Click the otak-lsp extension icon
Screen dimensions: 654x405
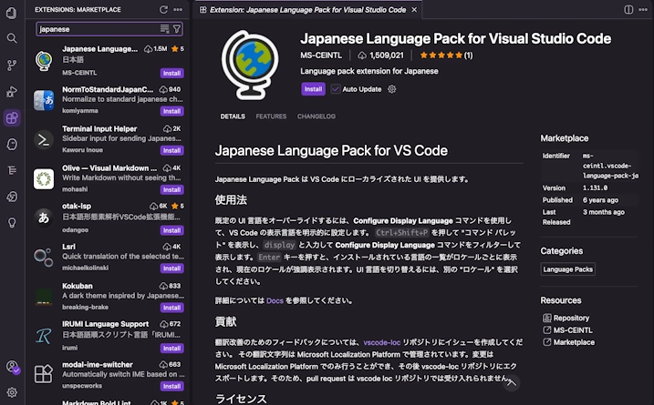tap(44, 218)
